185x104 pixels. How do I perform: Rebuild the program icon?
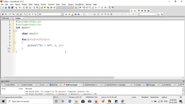[x=51, y=8]
